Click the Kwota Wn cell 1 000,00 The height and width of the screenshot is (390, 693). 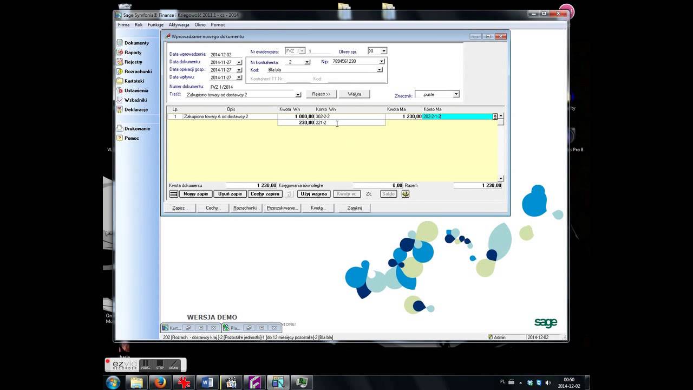(296, 116)
